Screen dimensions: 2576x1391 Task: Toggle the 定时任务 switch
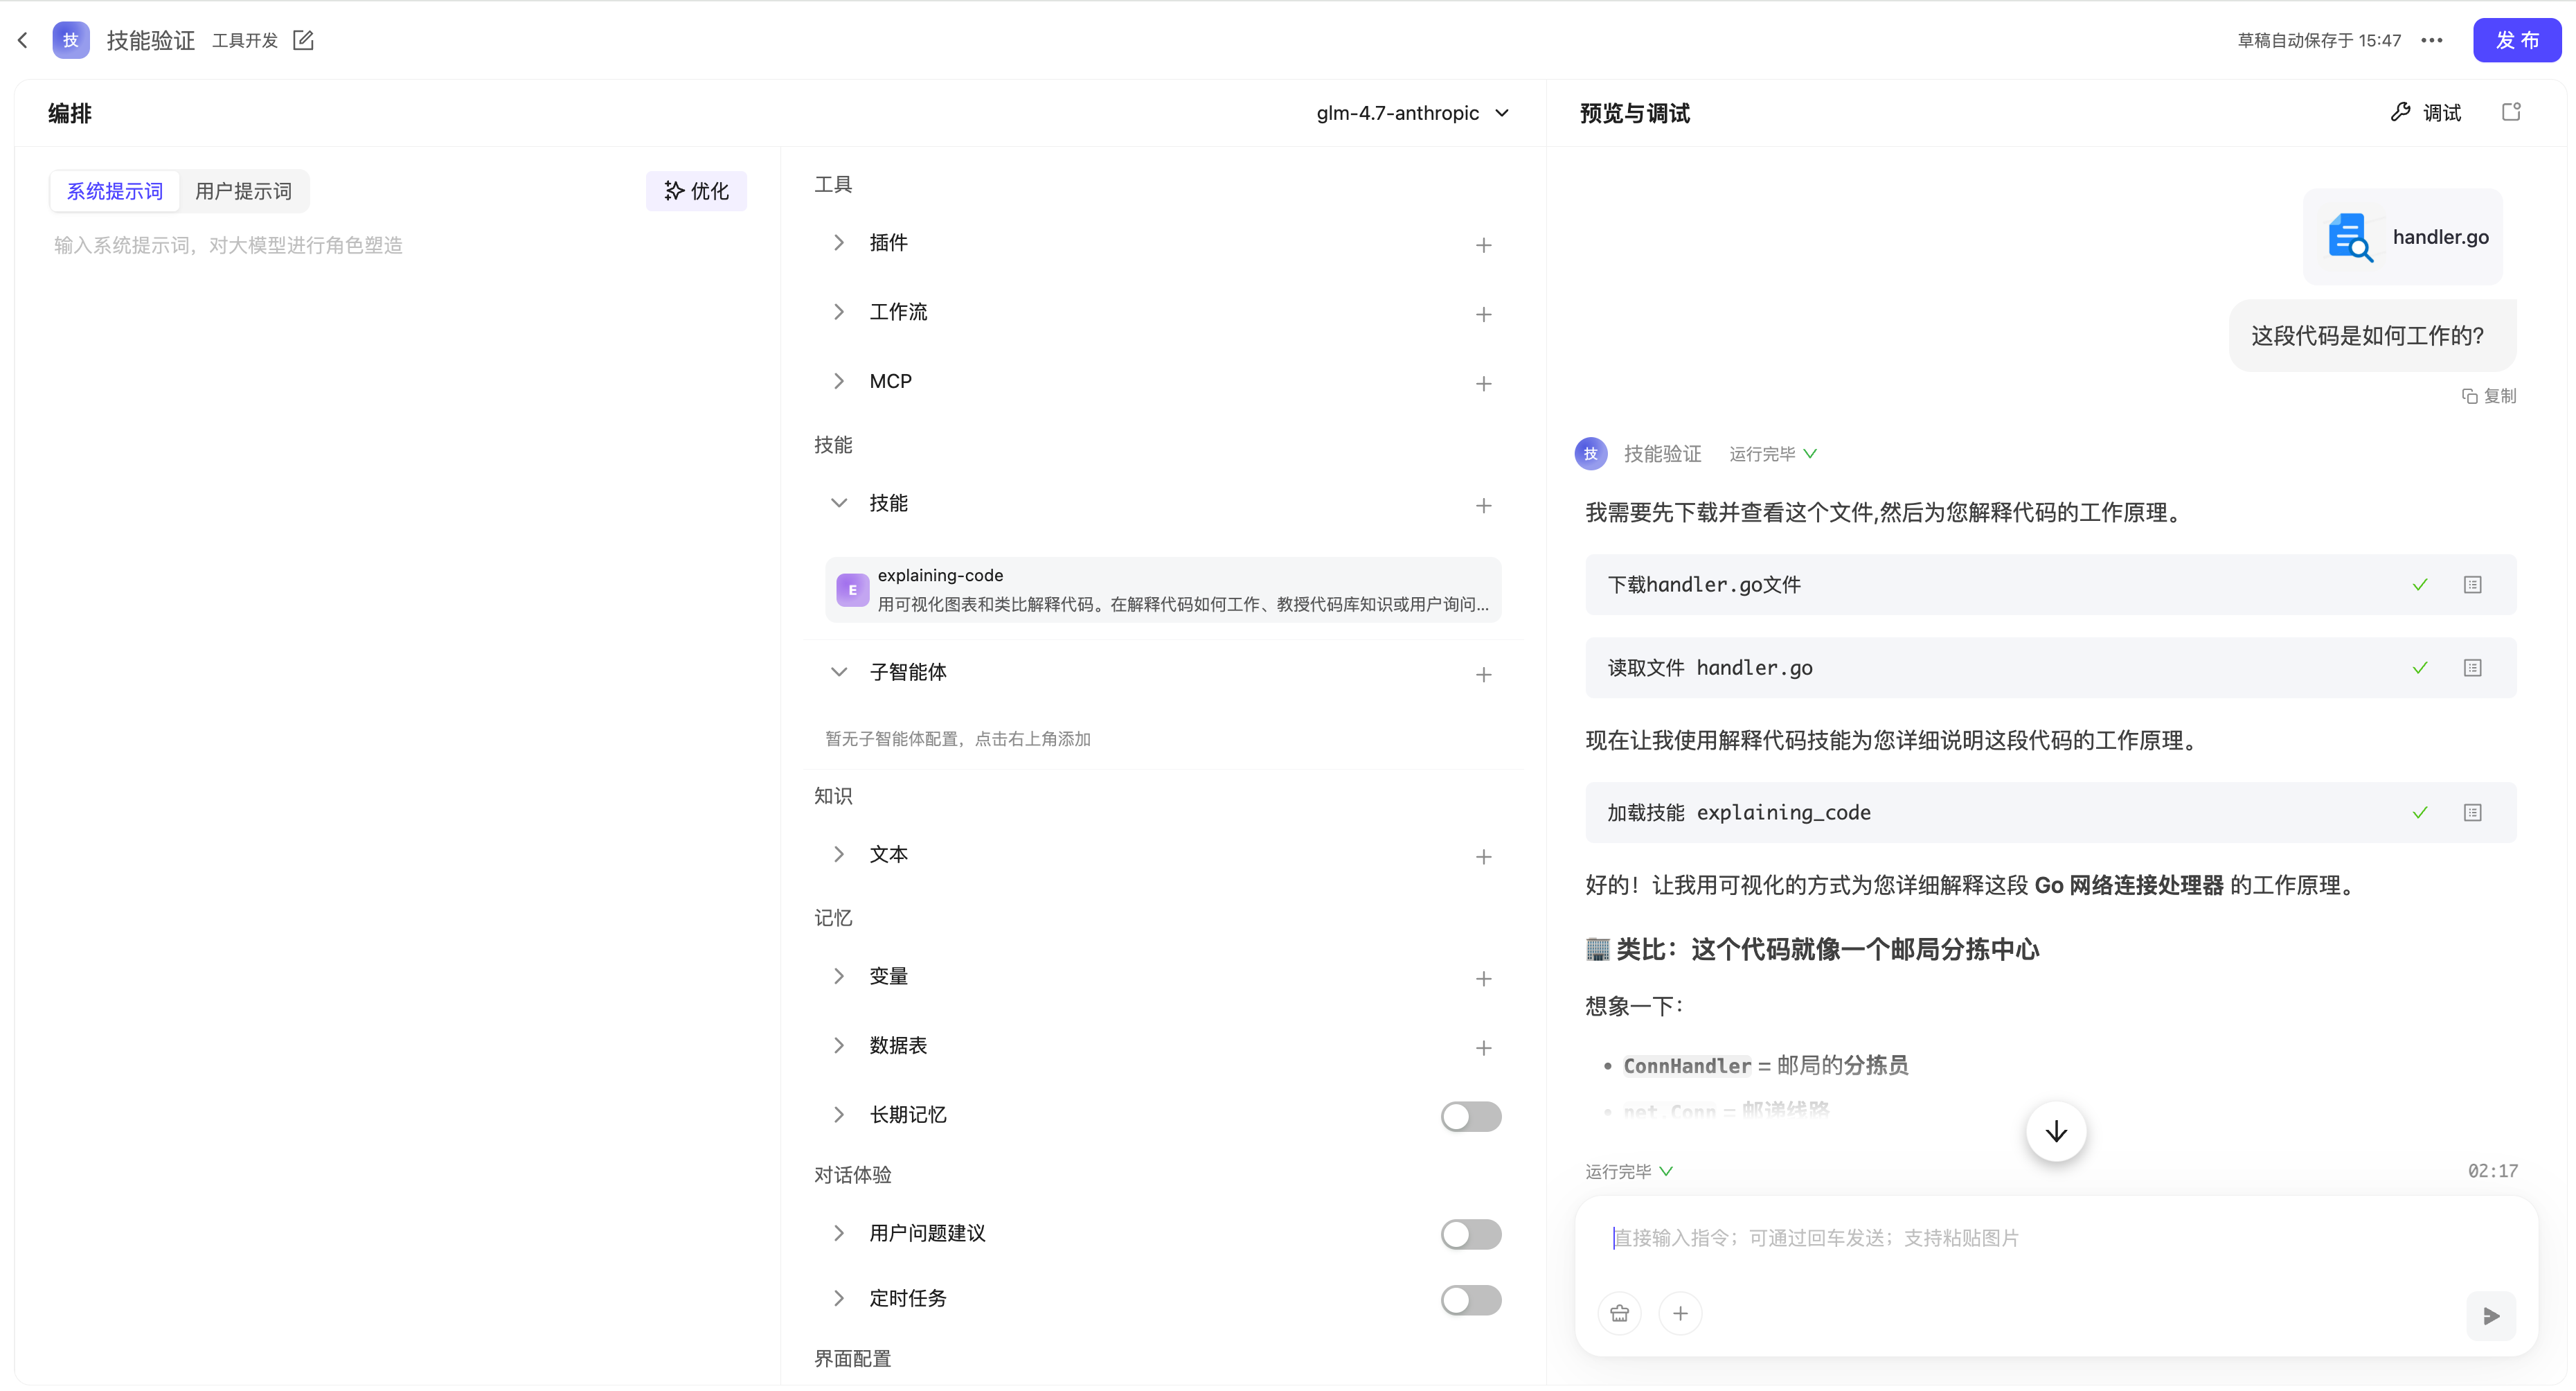pos(1470,1299)
